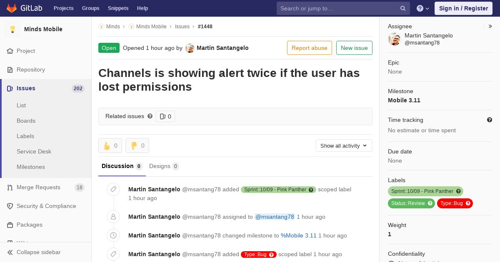
Task: Click the New issue button
Action: pyautogui.click(x=354, y=48)
